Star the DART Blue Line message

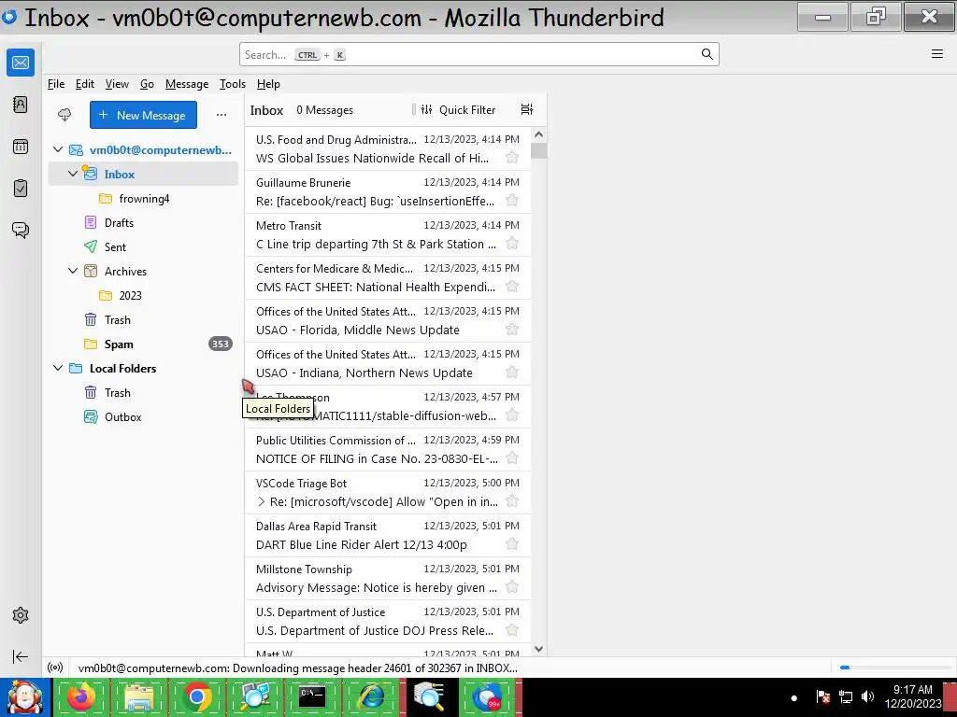click(512, 544)
